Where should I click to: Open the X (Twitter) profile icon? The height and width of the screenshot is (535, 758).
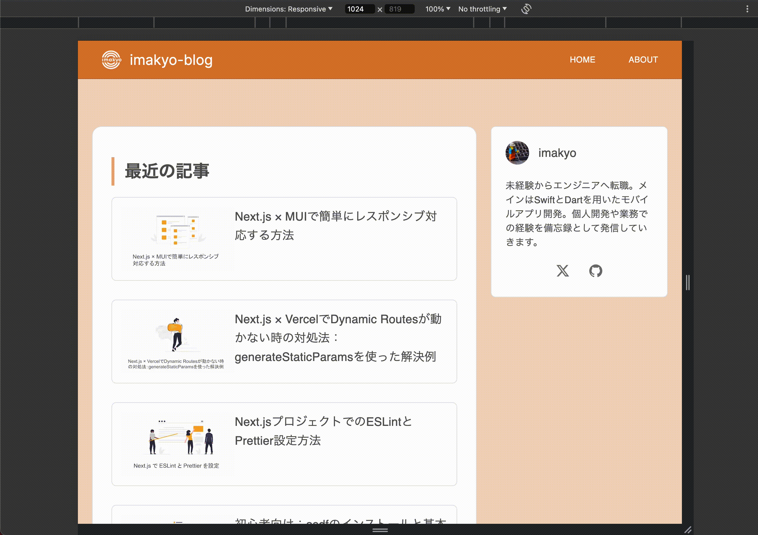point(562,271)
